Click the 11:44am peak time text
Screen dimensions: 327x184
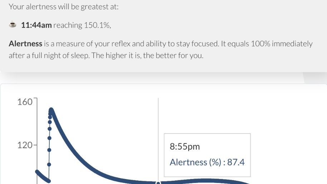click(x=36, y=25)
